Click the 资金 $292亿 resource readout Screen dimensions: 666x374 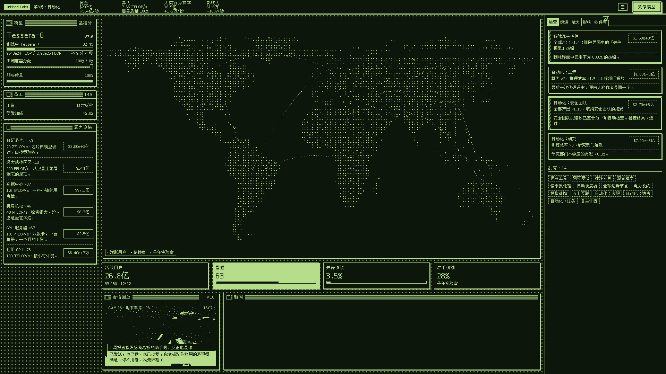tap(89, 7)
